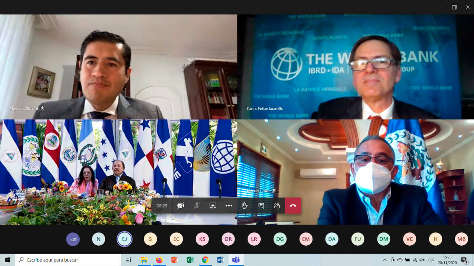Show the meeting chat panel

tap(261, 206)
